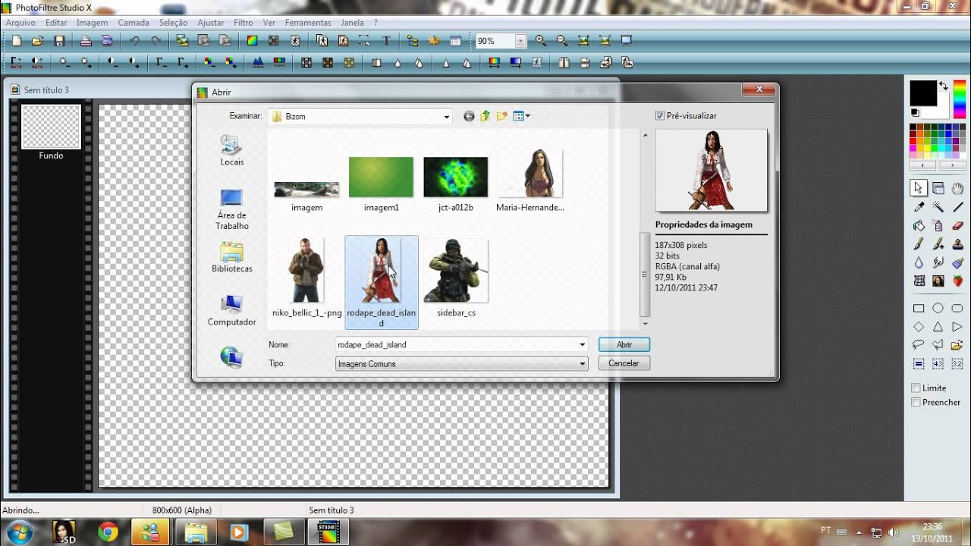971x546 pixels.
Task: Expand the Examinar folder dropdown
Action: (447, 117)
